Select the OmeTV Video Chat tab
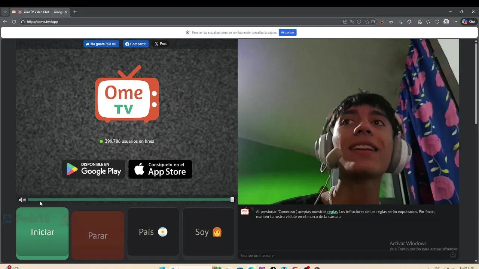The width and height of the screenshot is (479, 269). coord(40,12)
